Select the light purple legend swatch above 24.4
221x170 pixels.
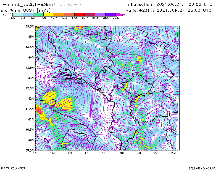pos(100,15)
